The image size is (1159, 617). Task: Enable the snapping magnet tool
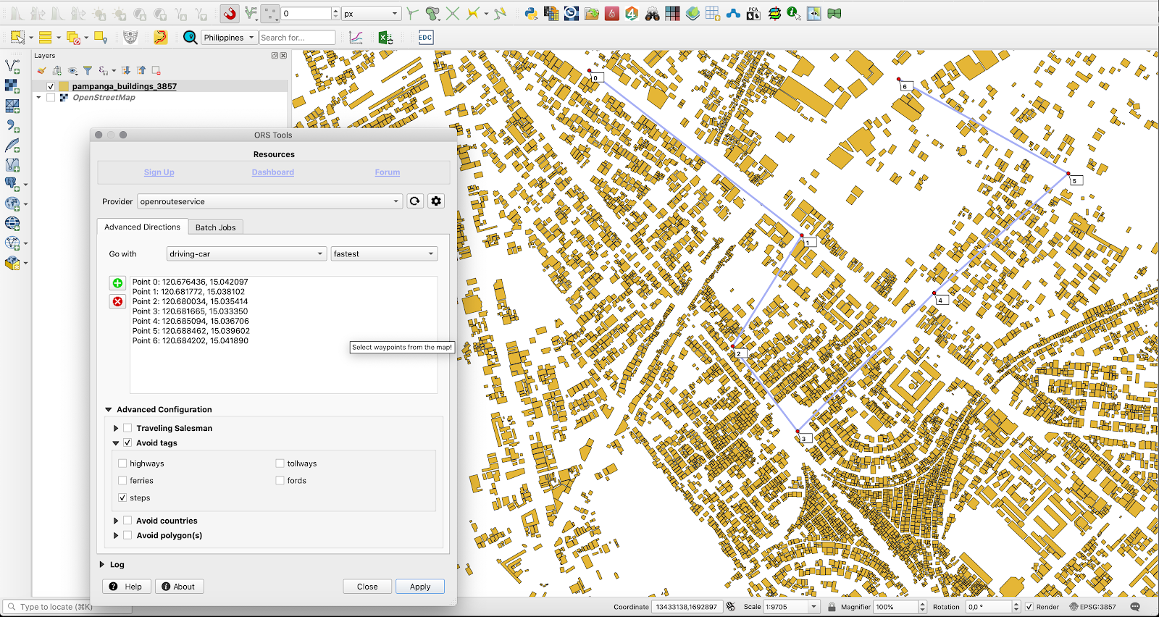tap(230, 14)
